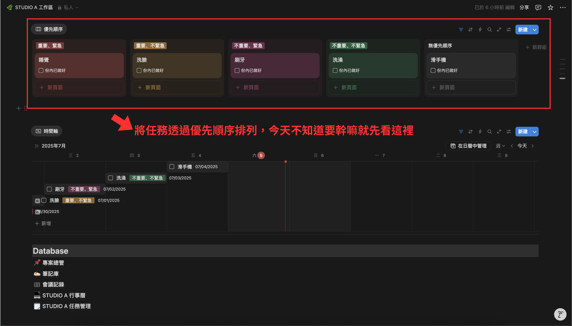
Task: Click the 在日曆中管理 button
Action: click(x=468, y=146)
